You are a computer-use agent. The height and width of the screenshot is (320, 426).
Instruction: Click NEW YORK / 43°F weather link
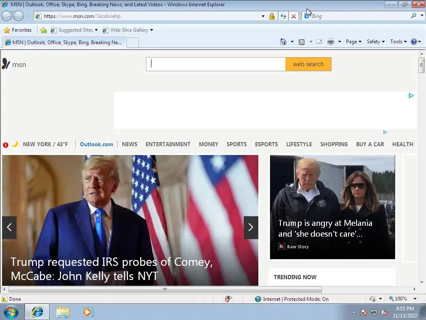[x=45, y=144]
